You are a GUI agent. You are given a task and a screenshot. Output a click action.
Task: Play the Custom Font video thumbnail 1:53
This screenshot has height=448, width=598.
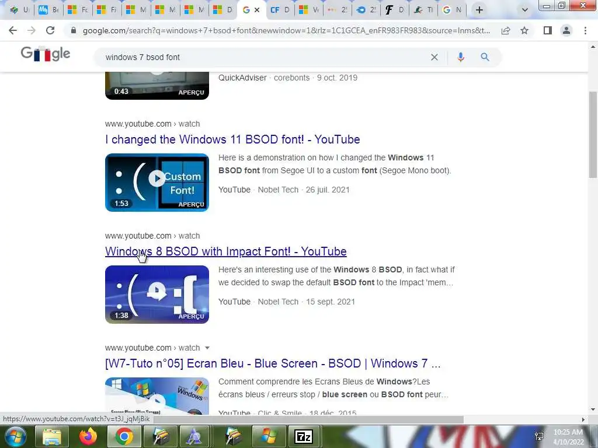157,183
